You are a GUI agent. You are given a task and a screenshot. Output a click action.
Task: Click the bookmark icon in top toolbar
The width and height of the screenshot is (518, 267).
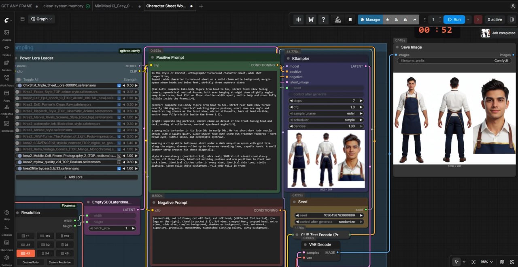(x=350, y=19)
